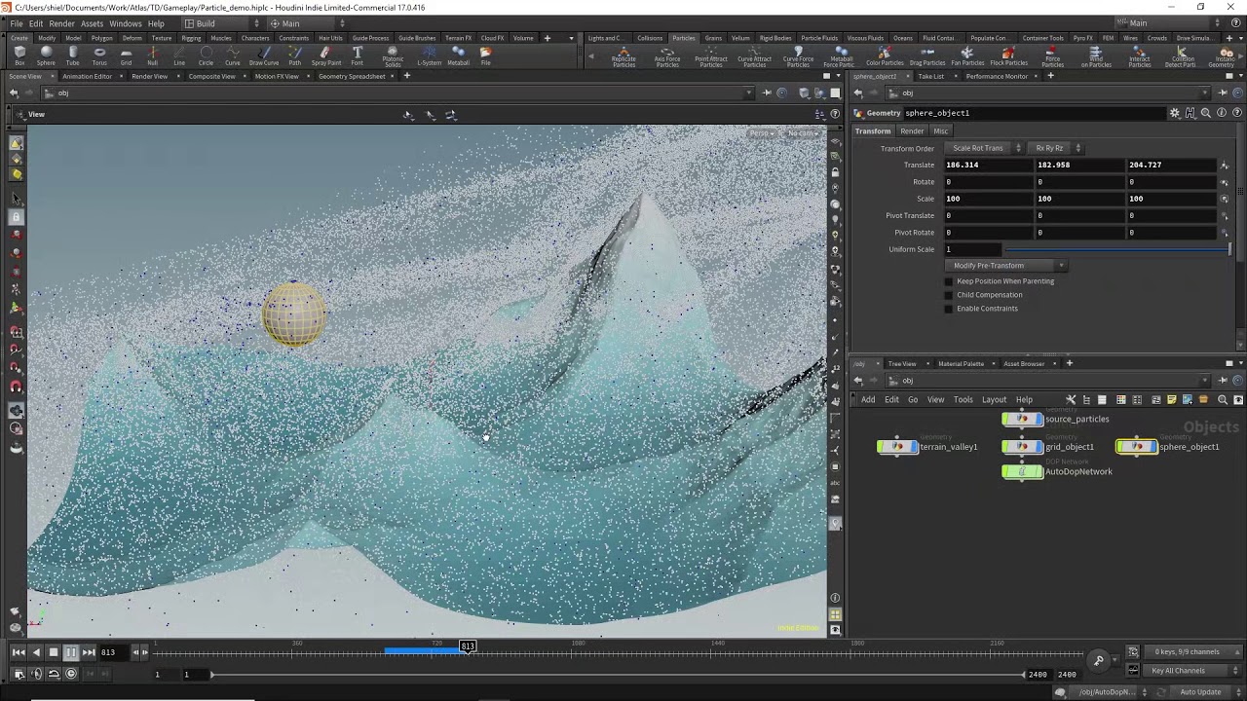Select the Flock Particles tool
Viewport: 1247px width, 701px height.
point(1008,55)
